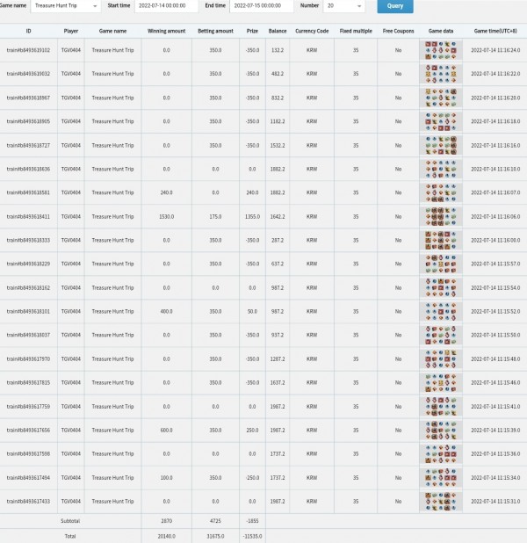Select ID train#b8493618581

click(28, 192)
